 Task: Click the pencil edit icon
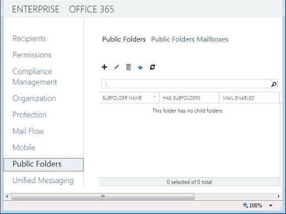(116, 67)
